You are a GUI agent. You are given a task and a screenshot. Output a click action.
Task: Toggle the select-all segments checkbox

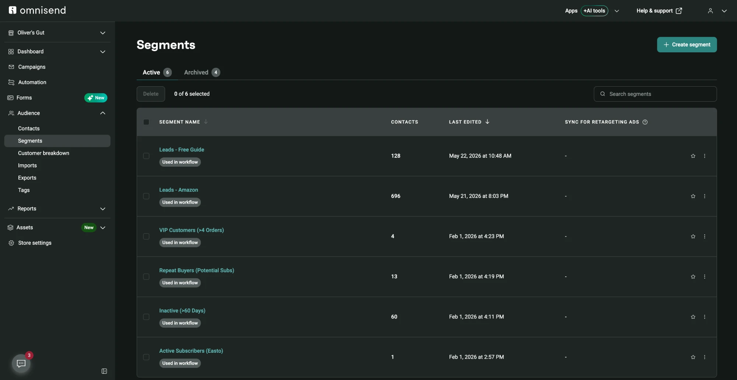tap(146, 122)
